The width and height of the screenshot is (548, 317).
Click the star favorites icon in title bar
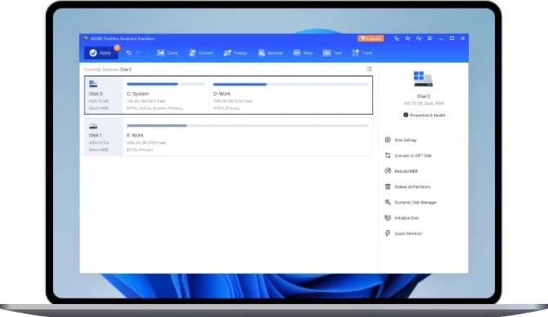point(407,38)
